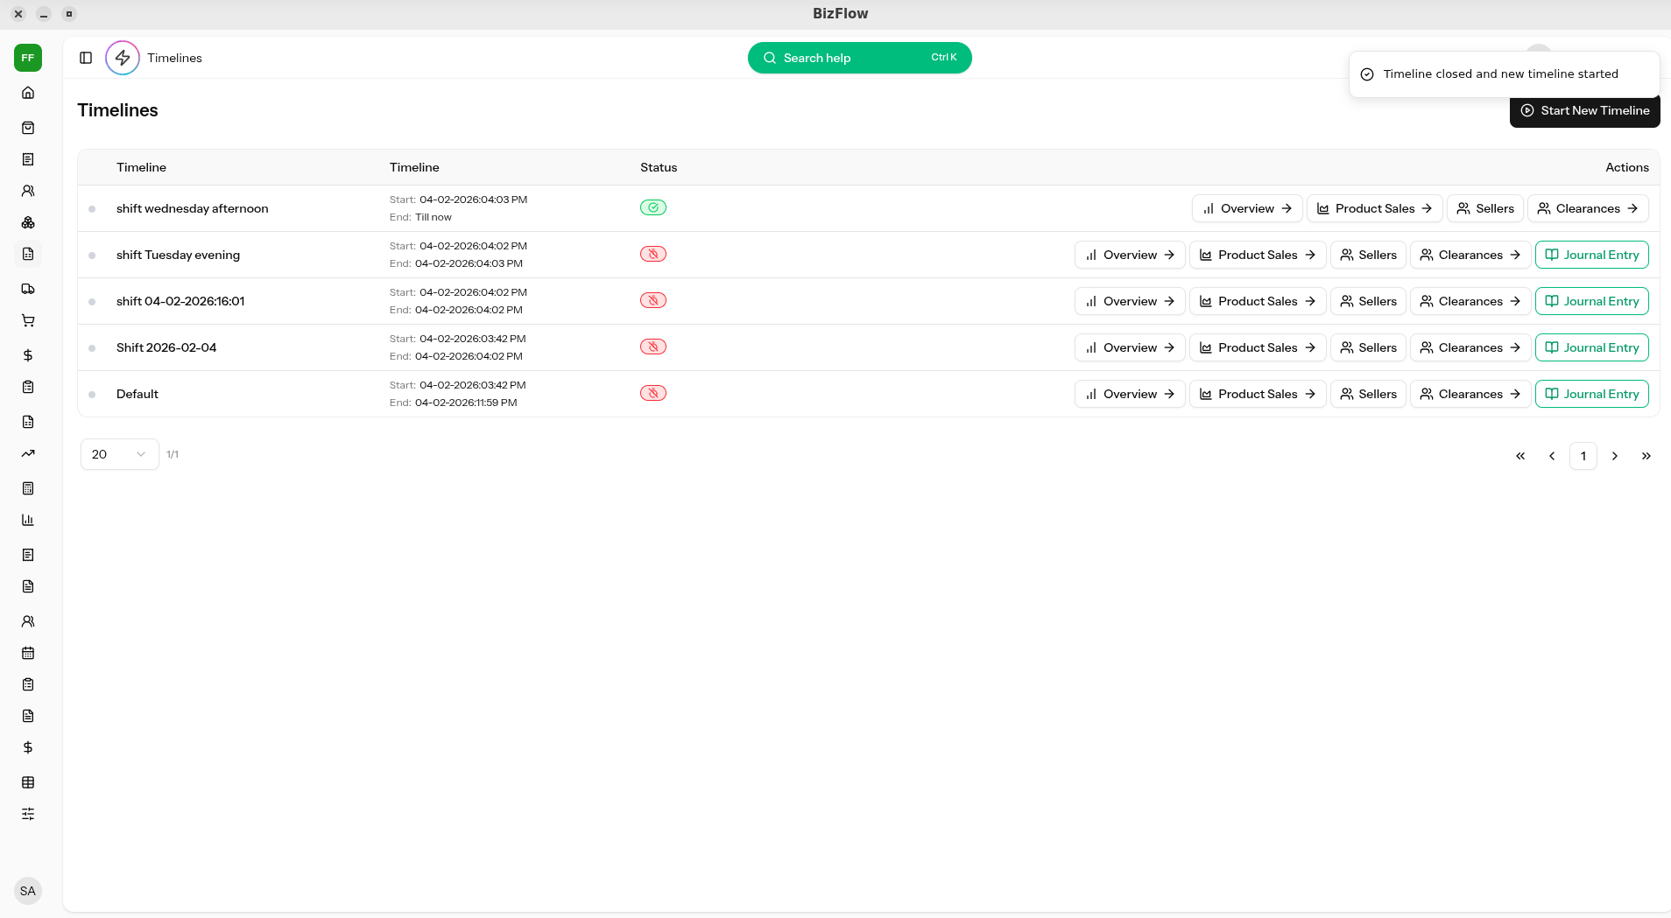1671x918 pixels.
Task: Jump to last page using double chevron
Action: point(1646,456)
